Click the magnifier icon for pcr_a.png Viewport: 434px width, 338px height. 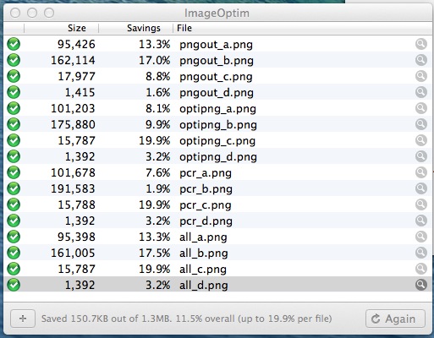click(420, 172)
